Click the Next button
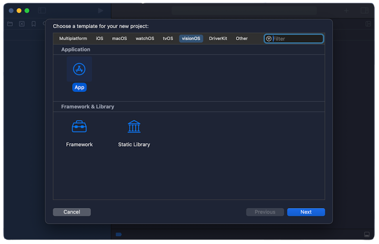379x244 pixels. click(306, 212)
